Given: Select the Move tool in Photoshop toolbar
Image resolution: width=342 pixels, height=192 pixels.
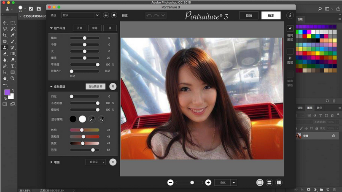Looking at the screenshot, I should coord(5,23).
